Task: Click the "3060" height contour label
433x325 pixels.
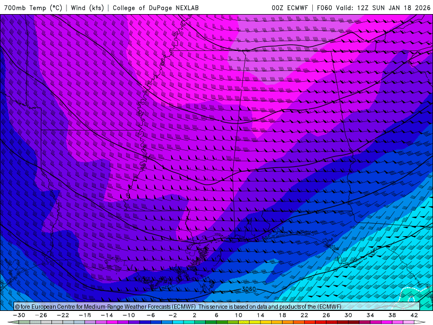Action: coord(249,289)
